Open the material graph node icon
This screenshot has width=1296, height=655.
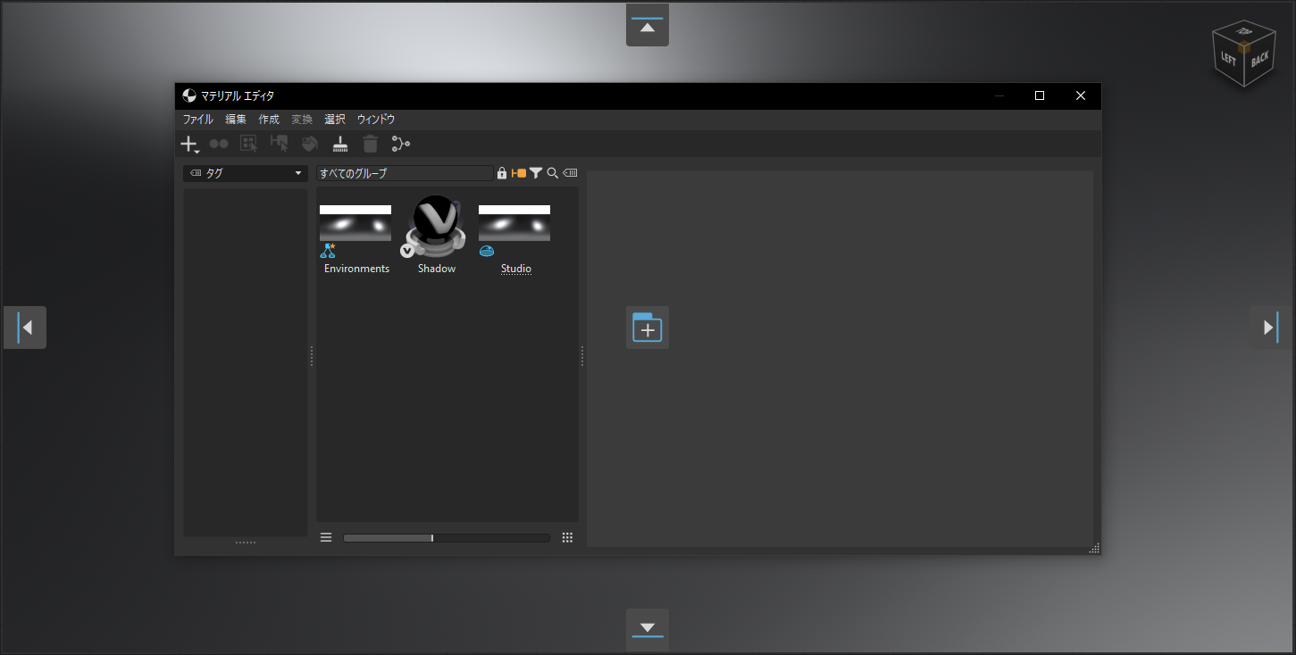(x=401, y=144)
